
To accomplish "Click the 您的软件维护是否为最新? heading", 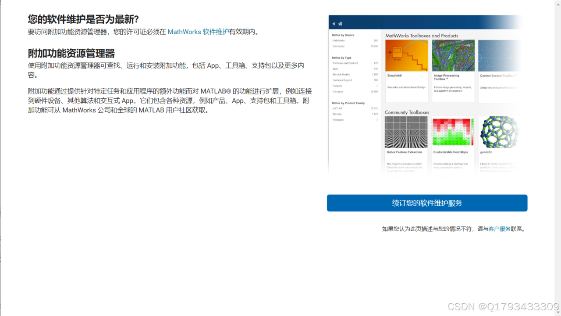I will pos(83,19).
